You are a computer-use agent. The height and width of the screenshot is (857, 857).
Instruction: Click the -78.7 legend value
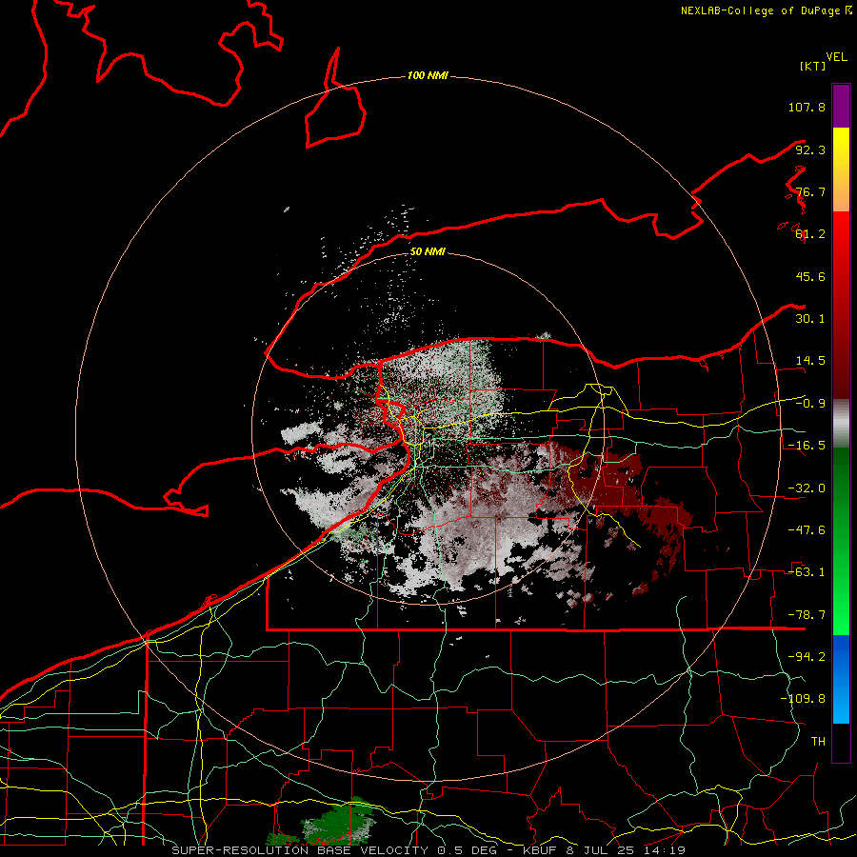[807, 615]
